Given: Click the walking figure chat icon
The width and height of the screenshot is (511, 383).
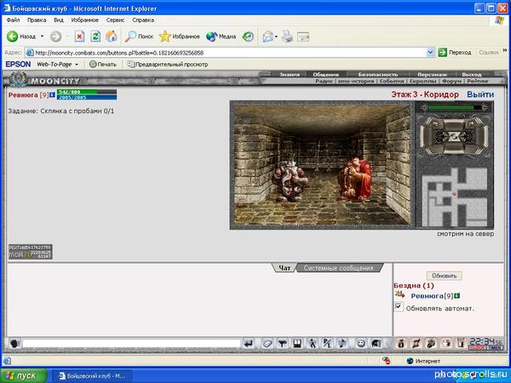Looking at the screenshot, I should (313, 344).
